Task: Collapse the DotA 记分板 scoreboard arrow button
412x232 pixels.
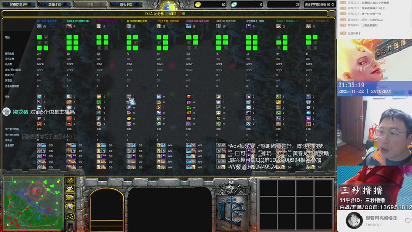Action: 332,14
